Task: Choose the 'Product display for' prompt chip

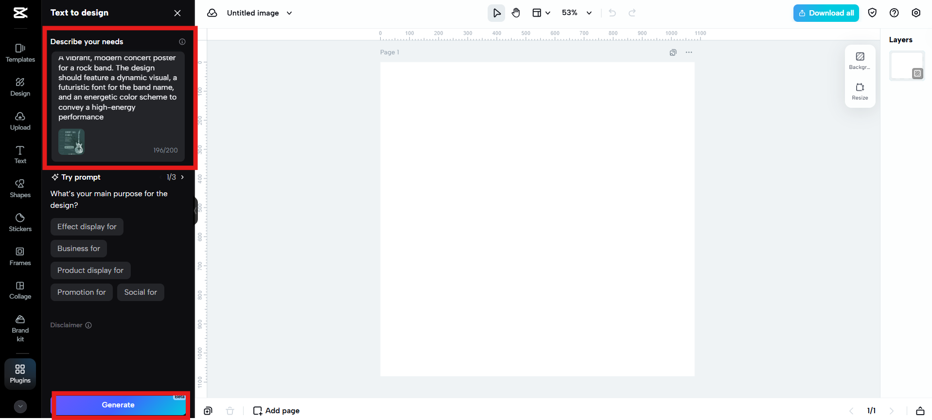Action: (90, 270)
